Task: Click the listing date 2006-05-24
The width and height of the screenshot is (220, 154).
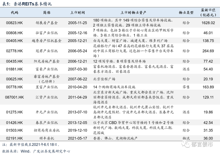Action: tap(77, 51)
